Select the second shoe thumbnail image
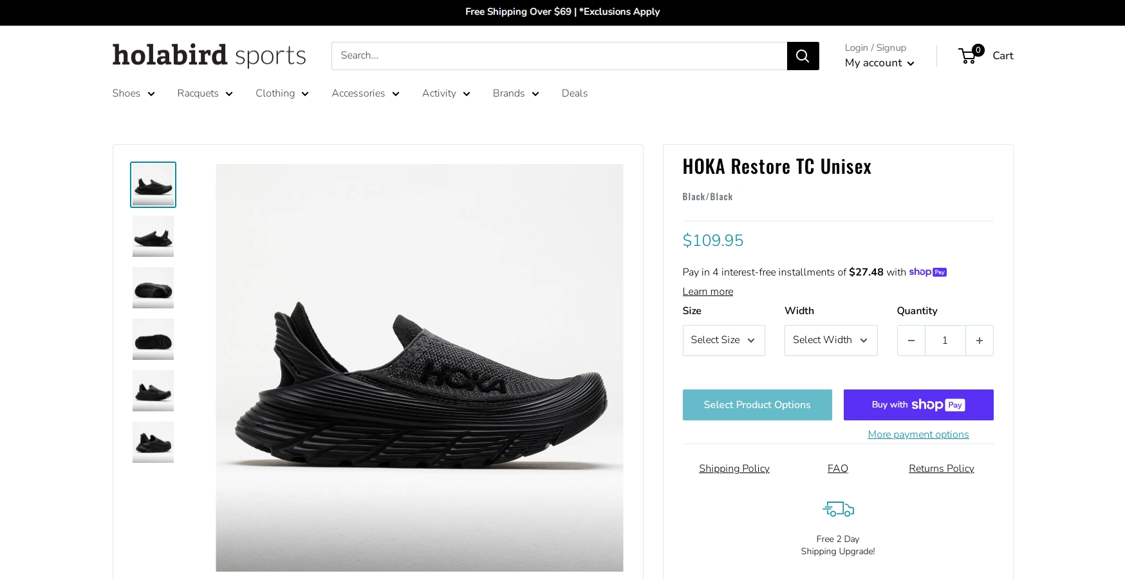Image resolution: width=1125 pixels, height=580 pixels. click(x=153, y=236)
